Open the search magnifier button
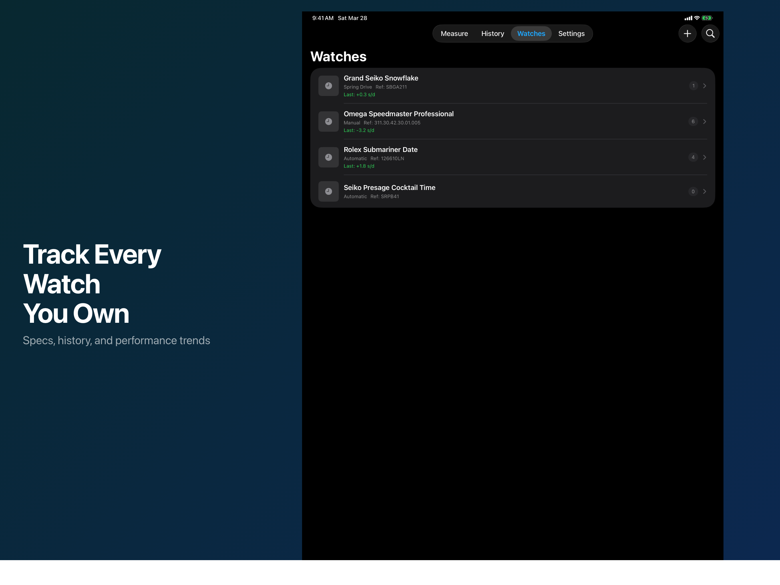The height and width of the screenshot is (585, 780). 710,33
